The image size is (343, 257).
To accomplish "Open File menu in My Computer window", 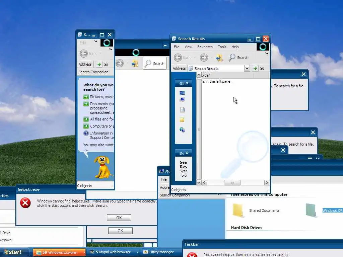I will tap(164, 179).
